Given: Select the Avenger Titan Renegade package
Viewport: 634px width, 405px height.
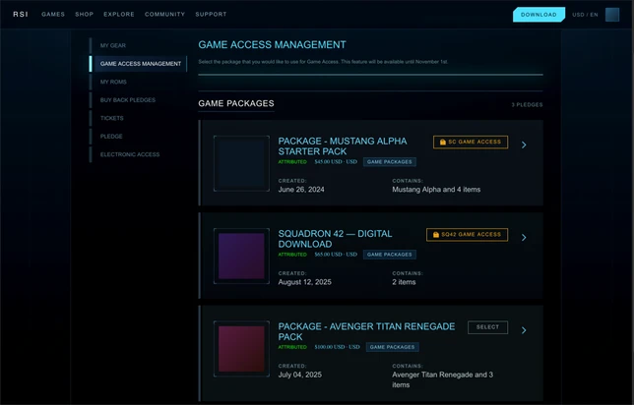Looking at the screenshot, I should (487, 327).
